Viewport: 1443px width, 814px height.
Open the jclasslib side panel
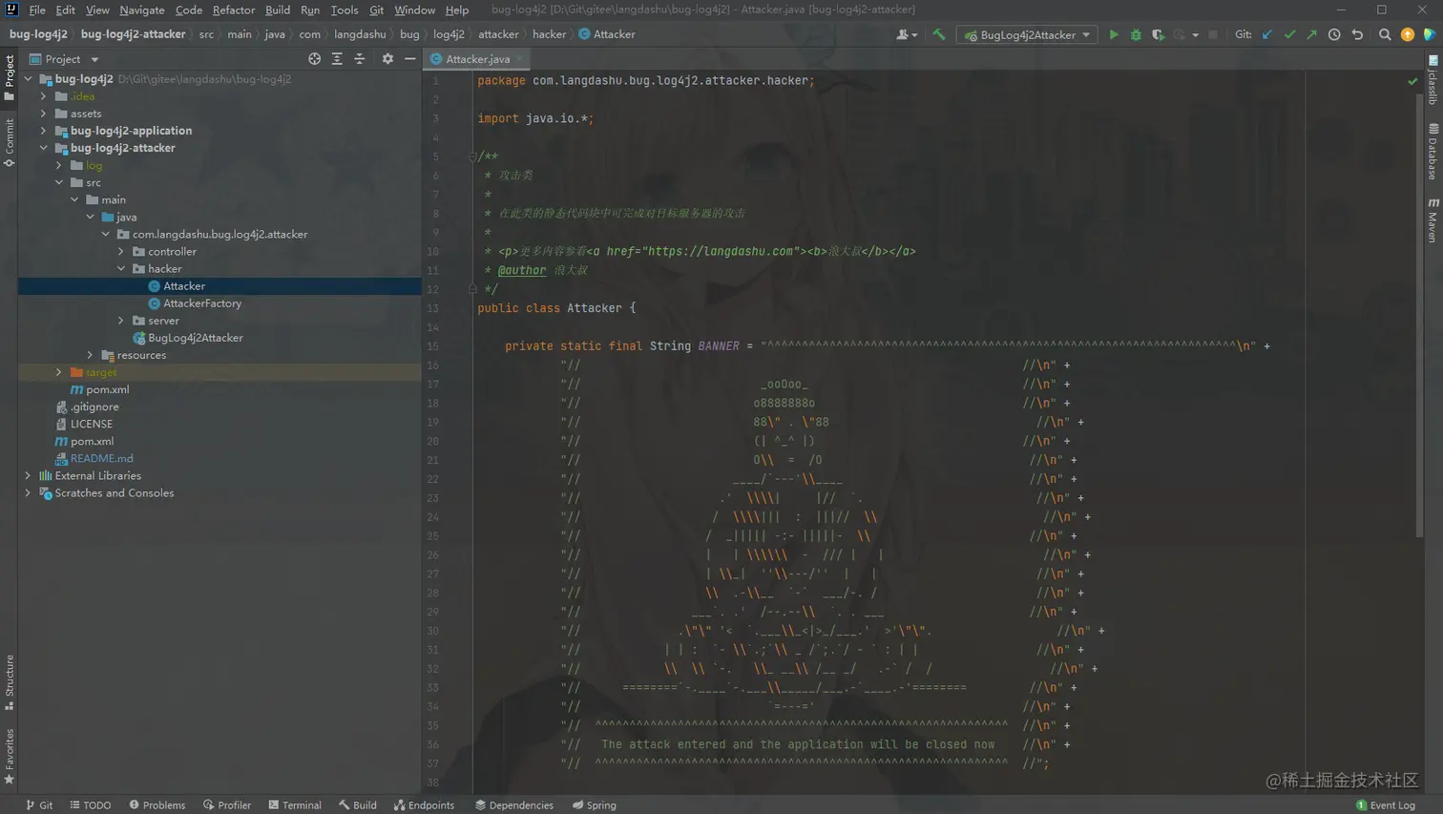pos(1433,80)
